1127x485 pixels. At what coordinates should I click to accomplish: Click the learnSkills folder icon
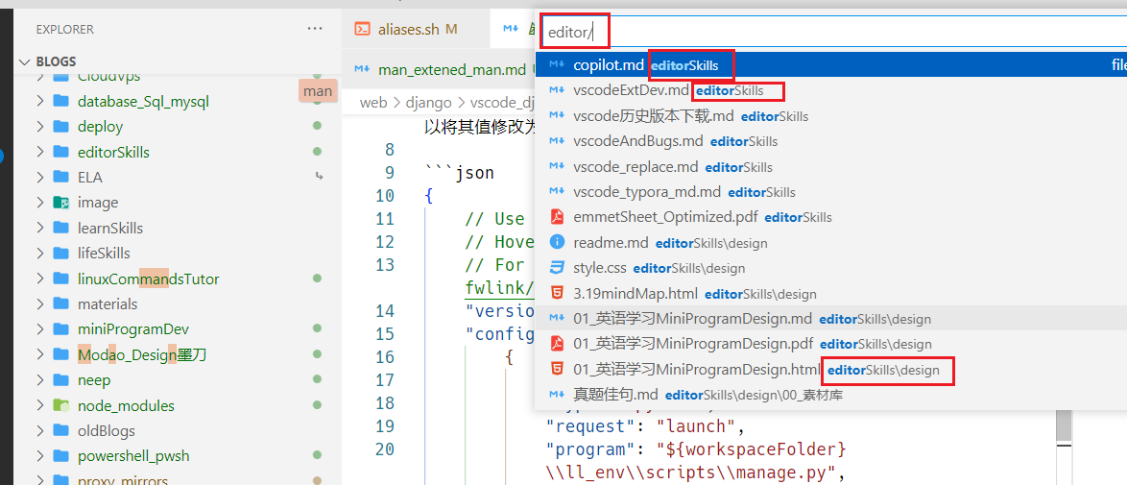pyautogui.click(x=60, y=229)
